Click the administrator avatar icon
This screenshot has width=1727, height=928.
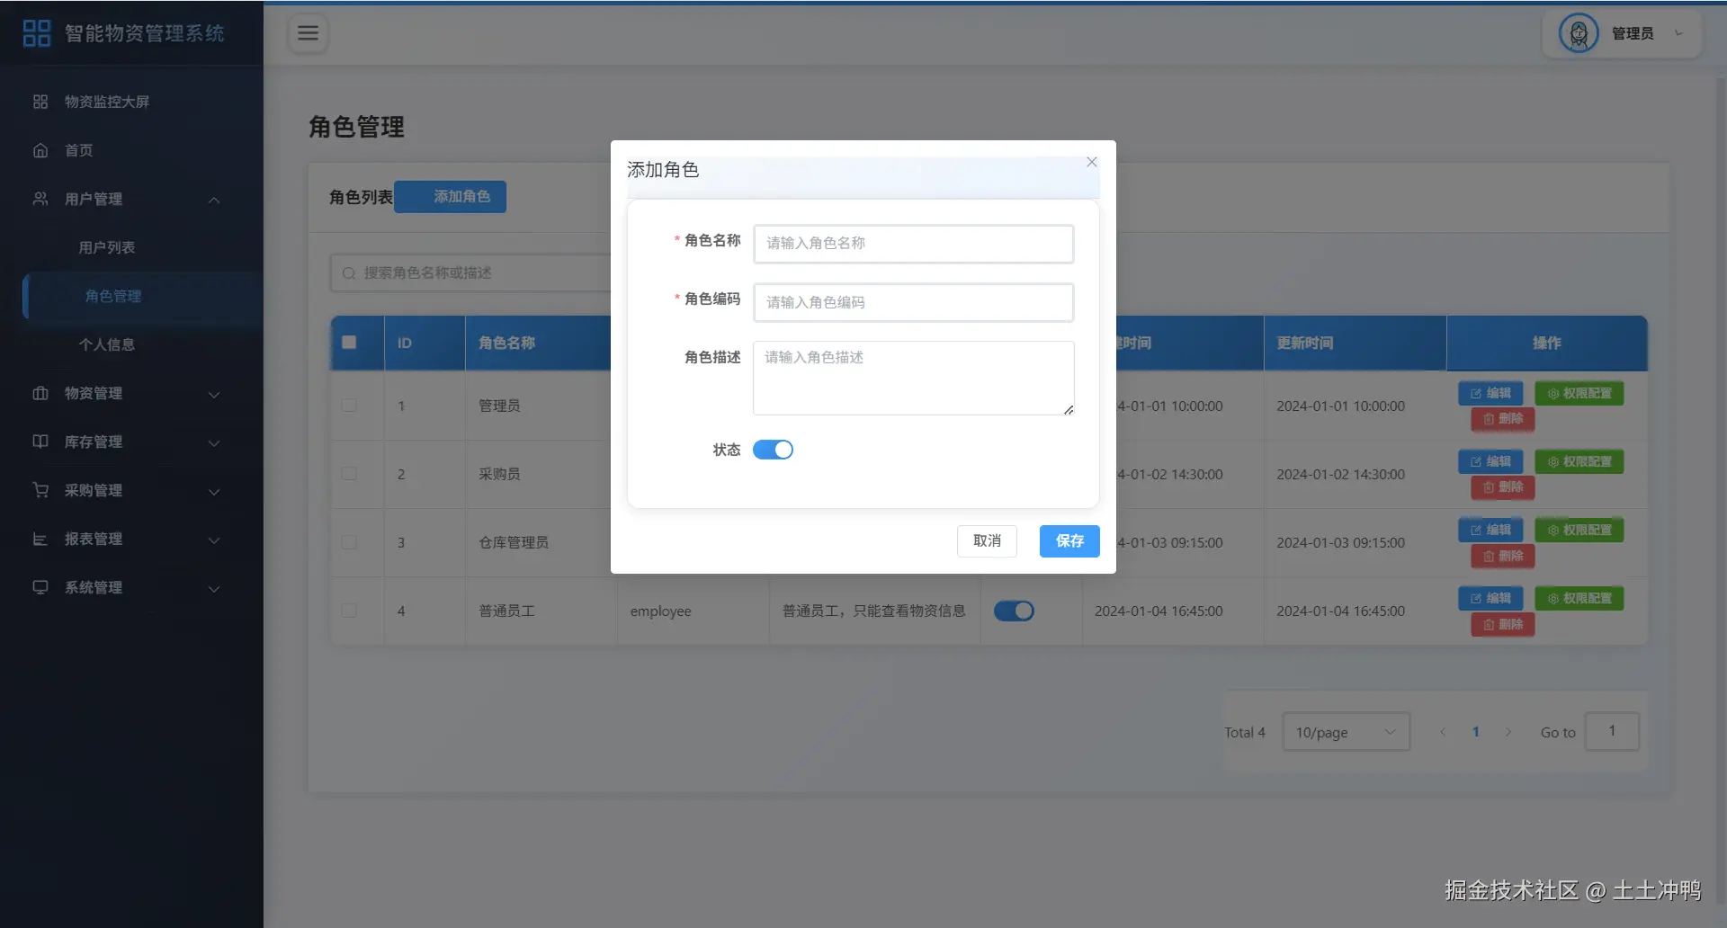click(x=1579, y=33)
